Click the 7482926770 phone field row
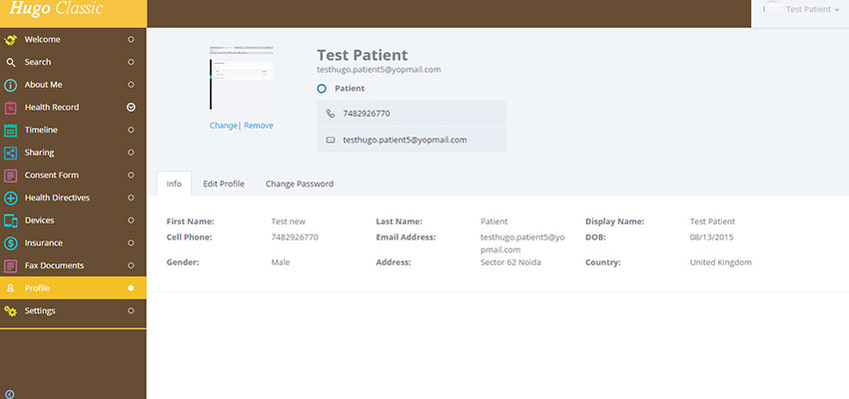849x399 pixels. [x=411, y=114]
